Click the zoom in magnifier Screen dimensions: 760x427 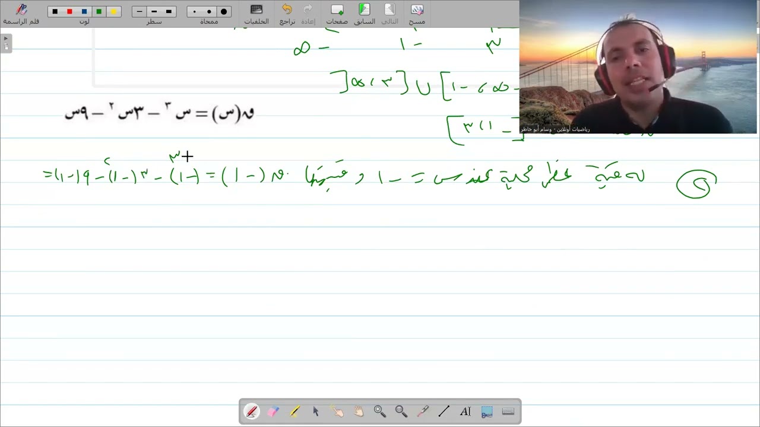pyautogui.click(x=380, y=411)
